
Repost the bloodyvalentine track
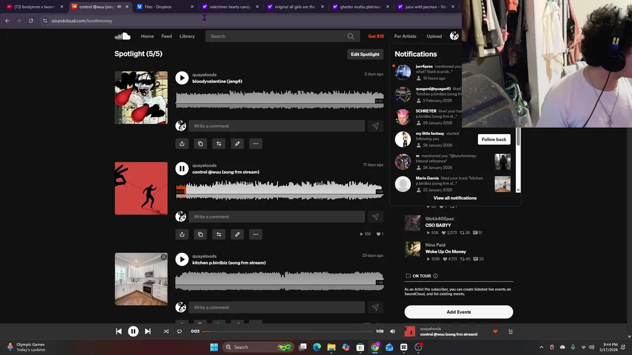pyautogui.click(x=219, y=143)
